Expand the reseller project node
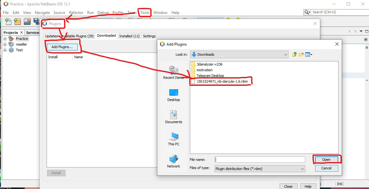The width and height of the screenshot is (369, 189). (5, 44)
